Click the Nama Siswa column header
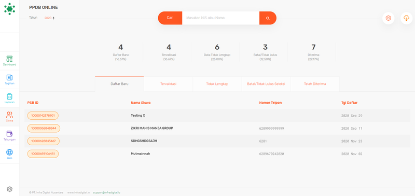The width and height of the screenshot is (415, 196). coord(141,103)
